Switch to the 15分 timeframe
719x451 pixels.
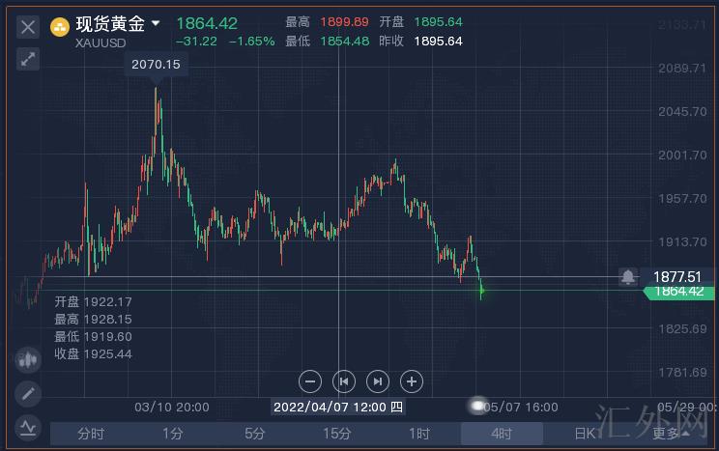[x=337, y=434]
